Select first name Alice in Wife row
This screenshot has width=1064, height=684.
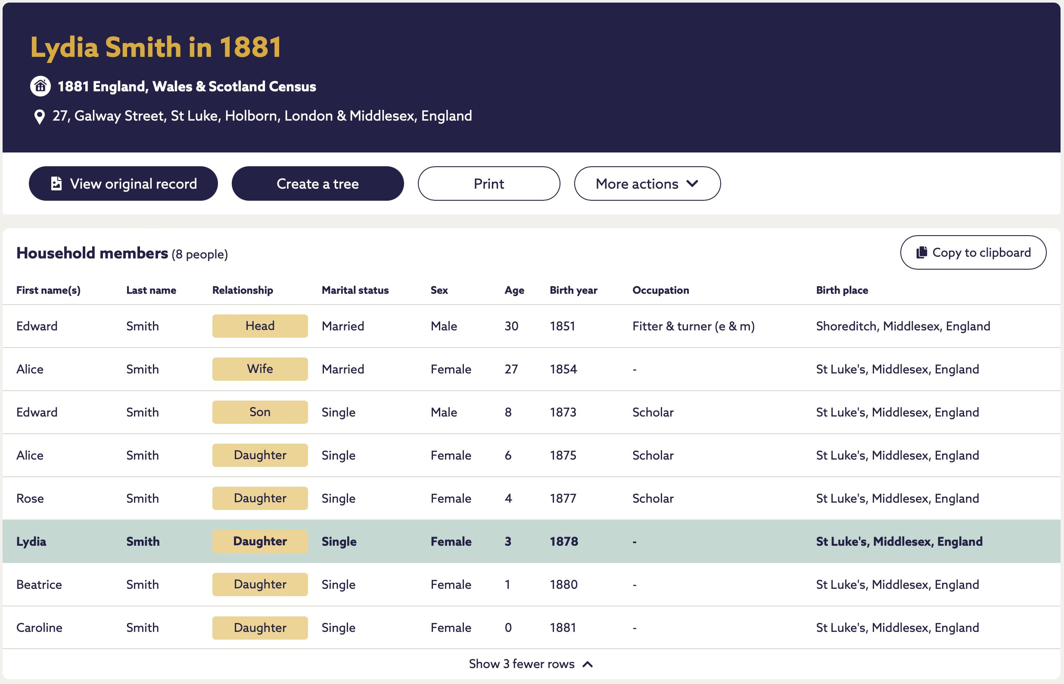30,370
